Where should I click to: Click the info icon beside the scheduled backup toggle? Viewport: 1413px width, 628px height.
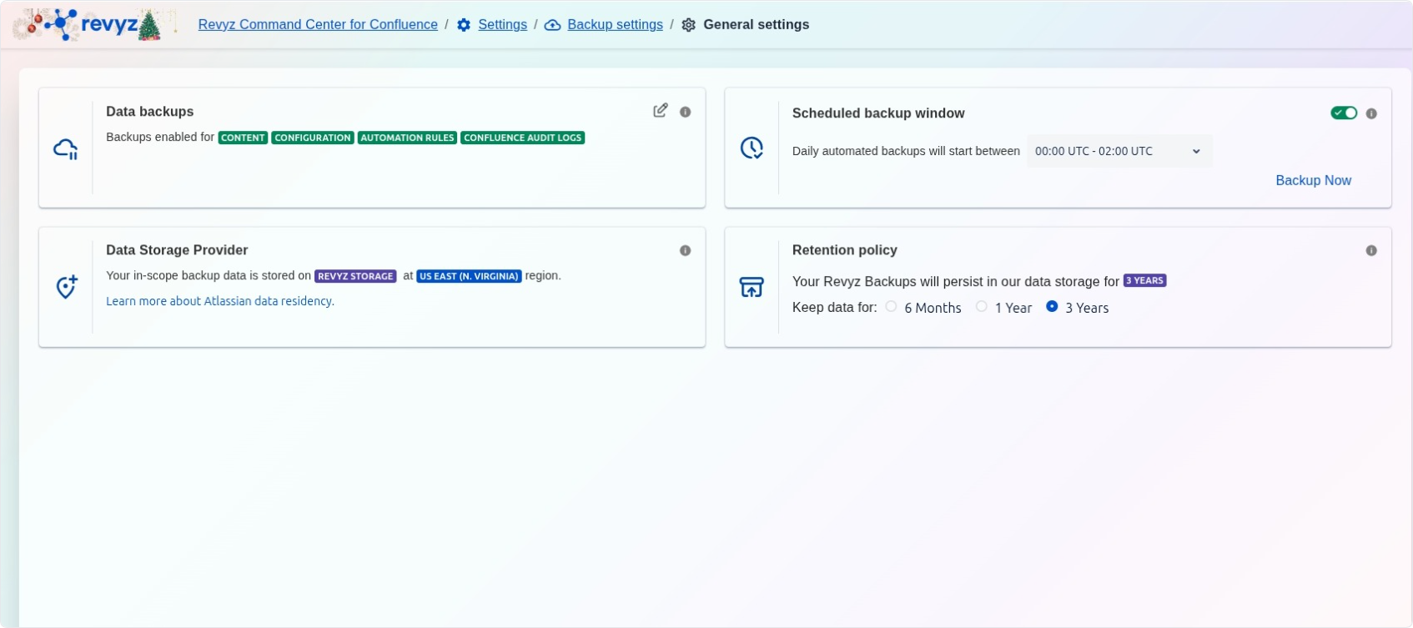coord(1370,113)
